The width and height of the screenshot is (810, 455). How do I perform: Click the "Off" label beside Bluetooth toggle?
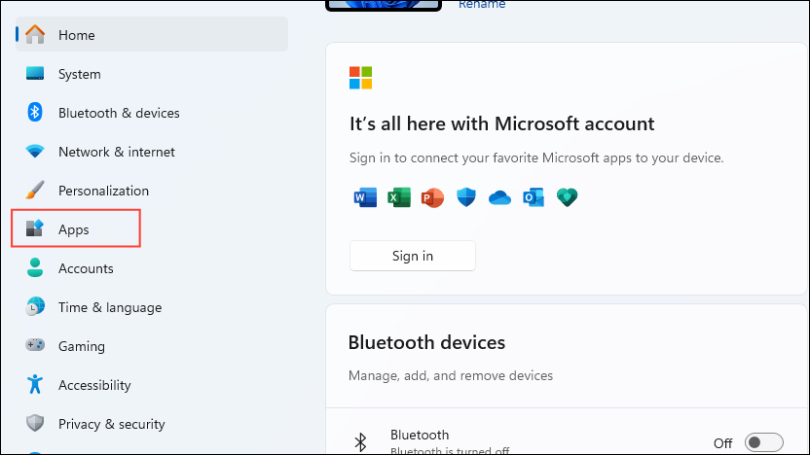pyautogui.click(x=722, y=443)
